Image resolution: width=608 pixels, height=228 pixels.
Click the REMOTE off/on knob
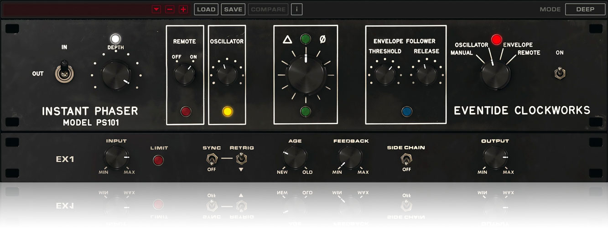click(184, 74)
